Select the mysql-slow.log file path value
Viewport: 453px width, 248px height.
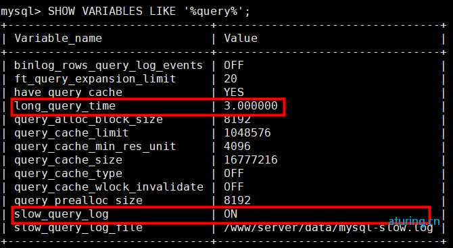(x=329, y=228)
